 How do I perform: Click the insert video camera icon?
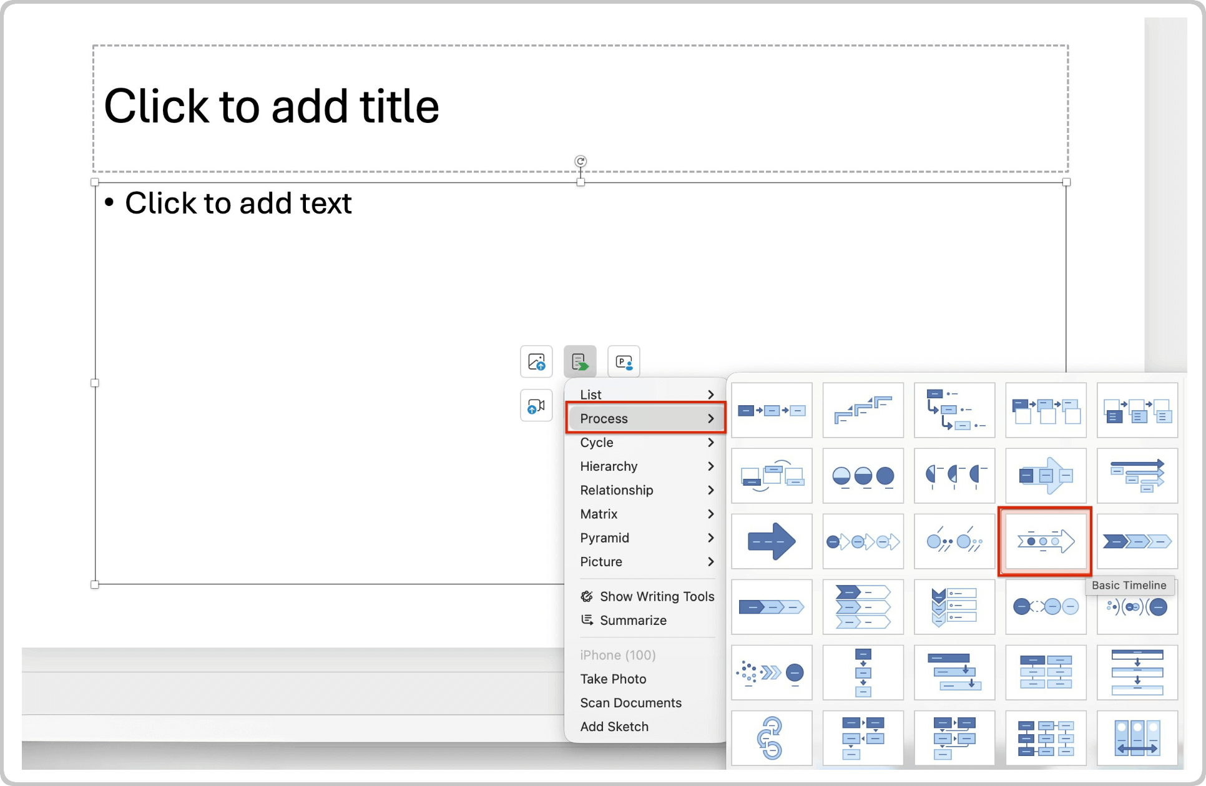[x=536, y=405]
